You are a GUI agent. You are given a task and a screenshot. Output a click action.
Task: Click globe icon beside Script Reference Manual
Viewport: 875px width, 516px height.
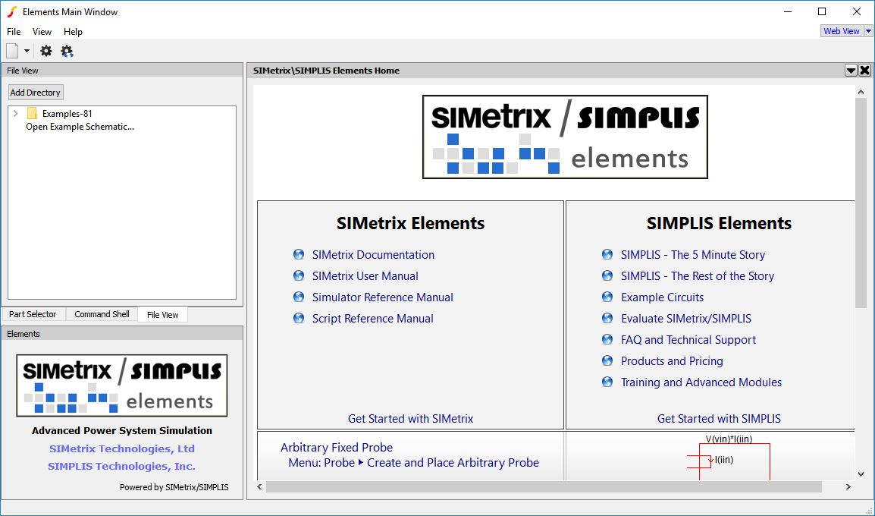(299, 318)
